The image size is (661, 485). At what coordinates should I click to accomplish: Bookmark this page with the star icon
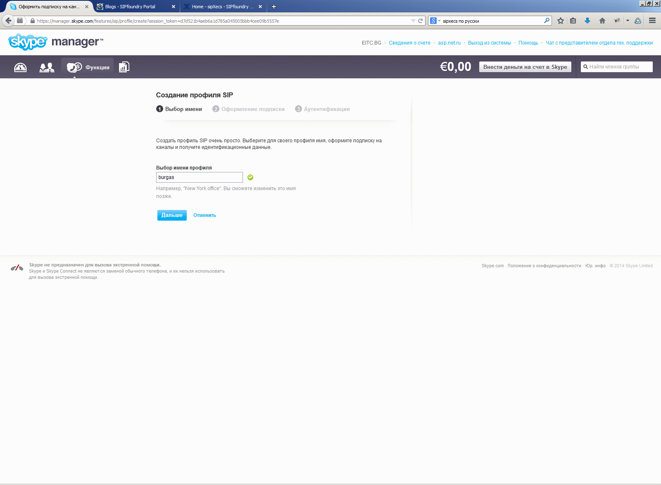tap(561, 21)
